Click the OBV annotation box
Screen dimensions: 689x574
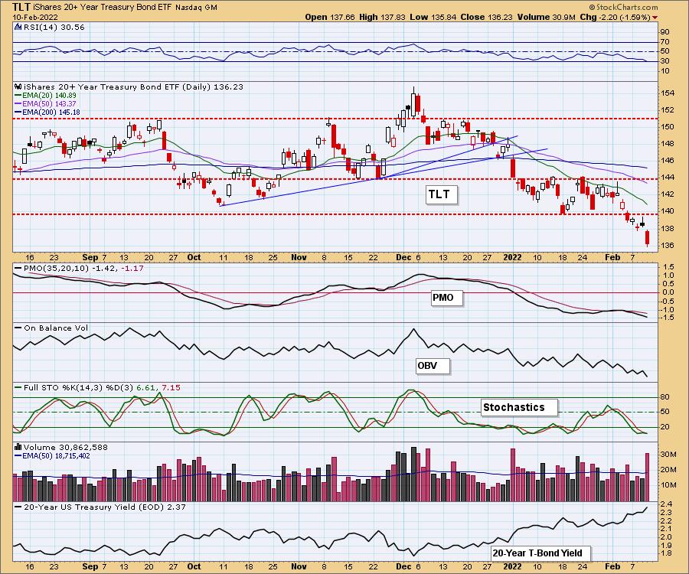[432, 366]
